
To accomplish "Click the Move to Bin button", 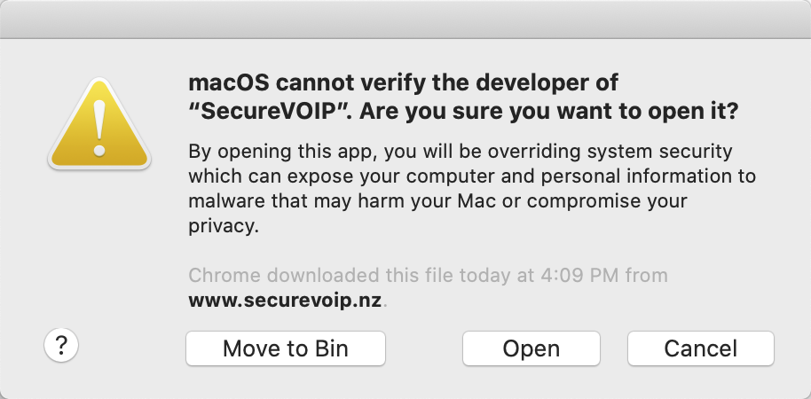I will click(x=286, y=348).
